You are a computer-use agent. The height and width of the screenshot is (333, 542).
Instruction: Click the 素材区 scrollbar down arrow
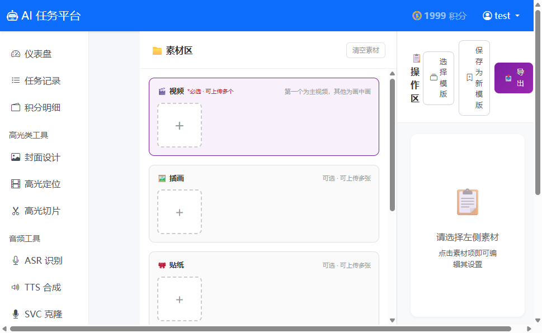pos(392,320)
